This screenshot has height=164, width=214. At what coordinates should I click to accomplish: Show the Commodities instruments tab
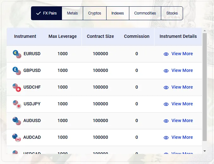point(145,13)
